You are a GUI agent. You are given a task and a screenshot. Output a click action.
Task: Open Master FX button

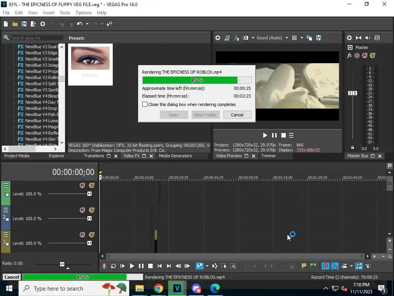349,55
